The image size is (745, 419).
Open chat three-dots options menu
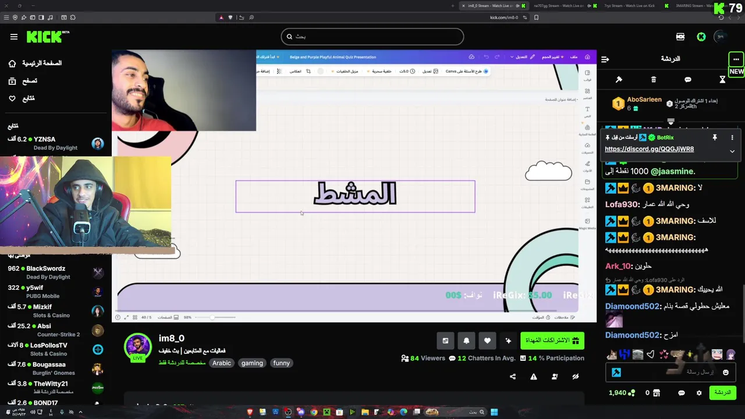[736, 59]
